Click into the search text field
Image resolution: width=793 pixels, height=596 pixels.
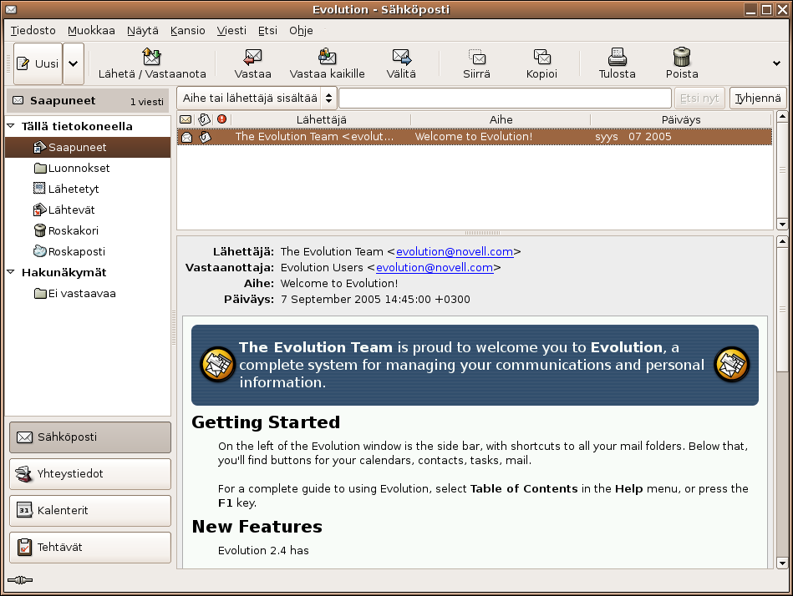coord(505,98)
